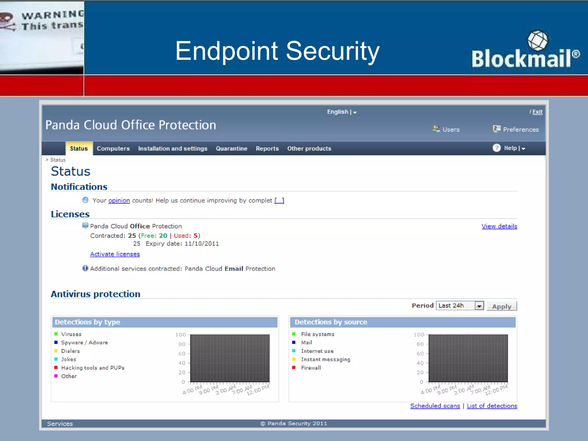The height and width of the screenshot is (441, 588).
Task: Click the green Viruses legend swatch
Action: [56, 334]
